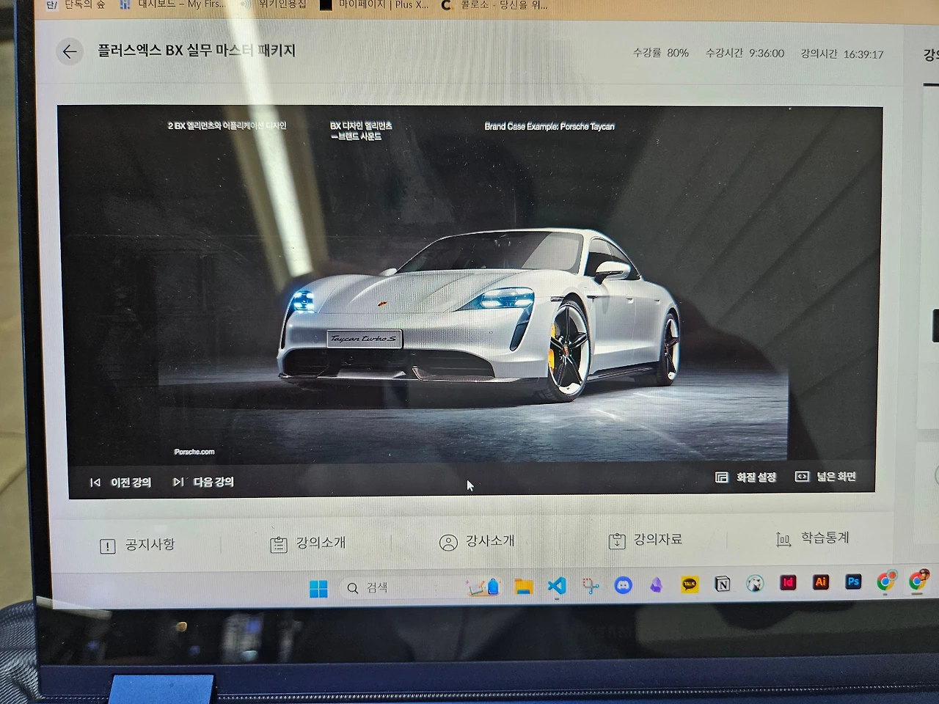Click the '2 BX 엘리먼츠와 어플리케이션 디자인' heading
The height and width of the screenshot is (704, 939).
point(227,126)
